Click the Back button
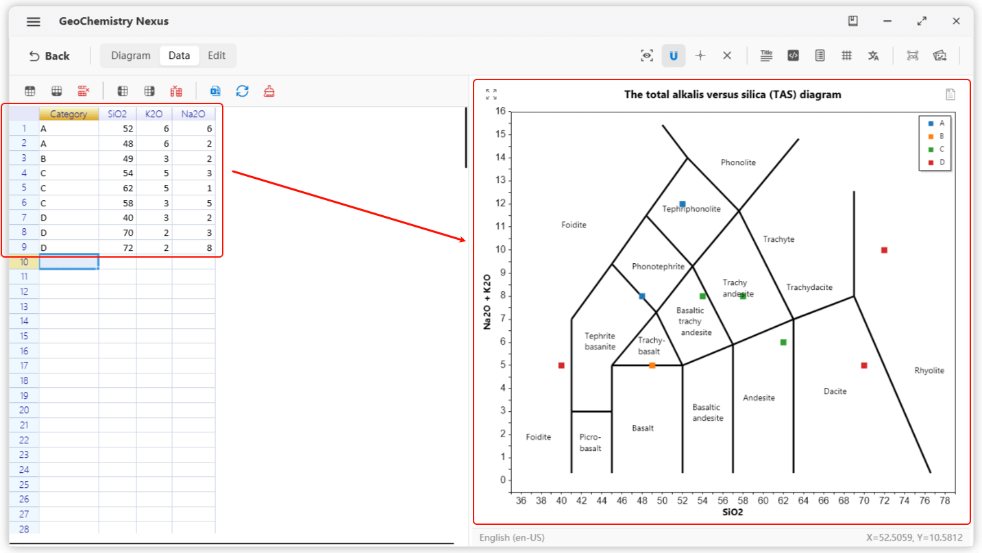Image resolution: width=982 pixels, height=553 pixels. click(49, 56)
